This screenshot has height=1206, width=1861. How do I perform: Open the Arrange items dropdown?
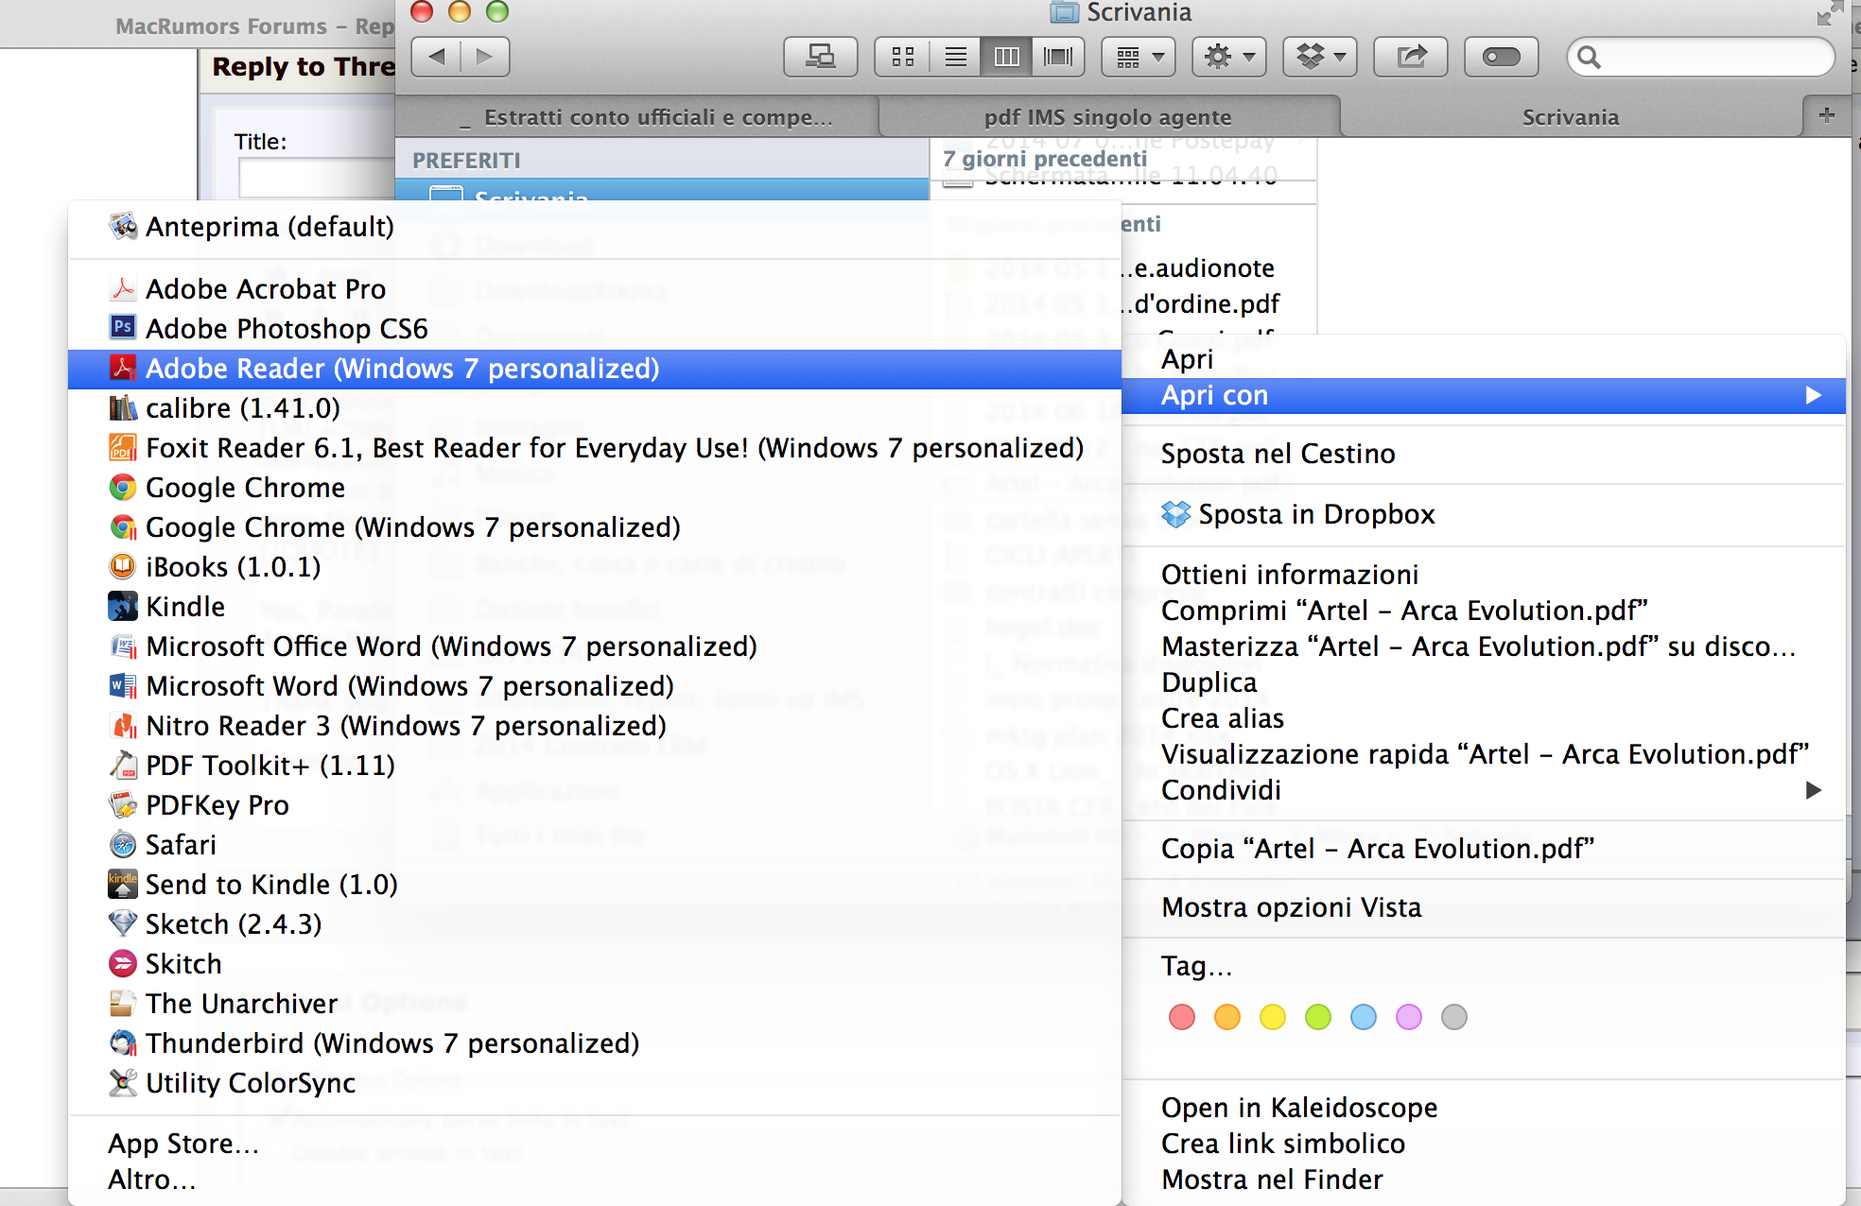tap(1139, 57)
